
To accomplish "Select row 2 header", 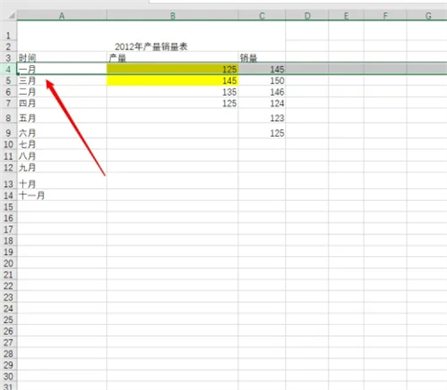I will point(8,47).
